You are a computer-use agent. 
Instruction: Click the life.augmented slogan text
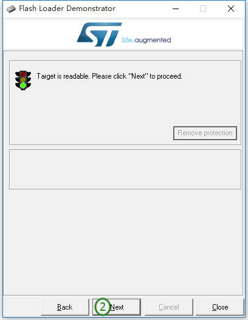146,40
